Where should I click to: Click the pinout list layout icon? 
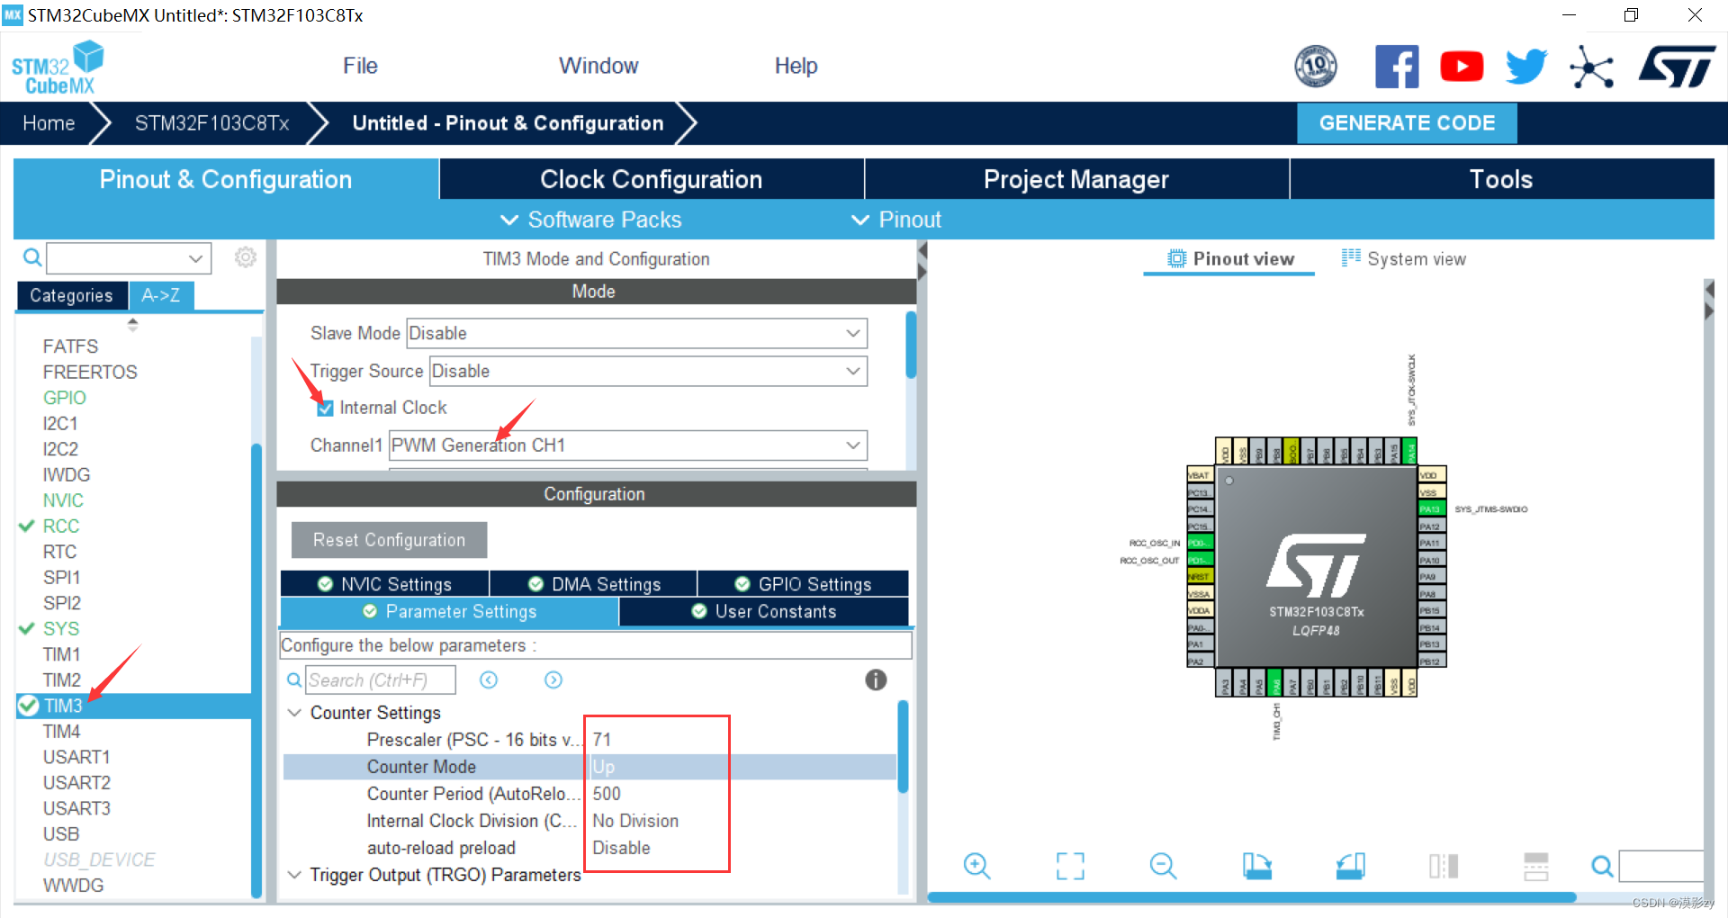click(x=1536, y=866)
